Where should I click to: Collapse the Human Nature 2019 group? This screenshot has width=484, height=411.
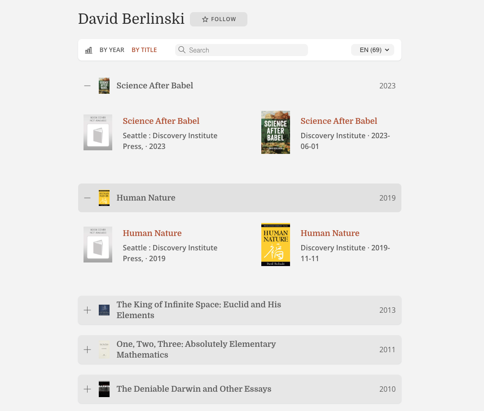pos(87,197)
